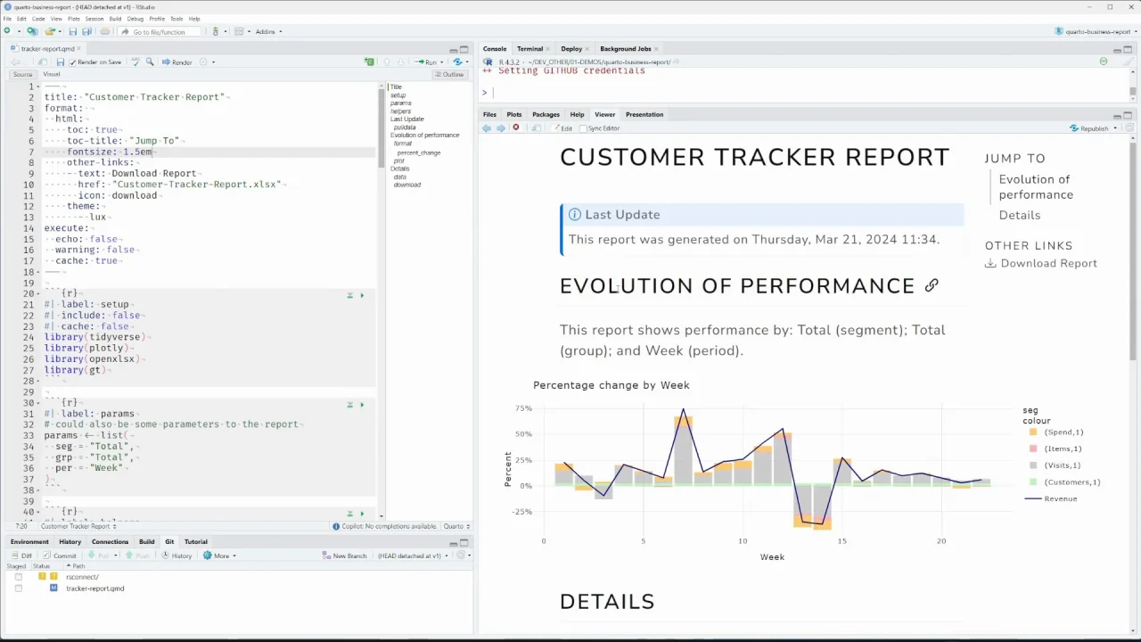Click the Spend legend color swatch

pyautogui.click(x=1033, y=432)
